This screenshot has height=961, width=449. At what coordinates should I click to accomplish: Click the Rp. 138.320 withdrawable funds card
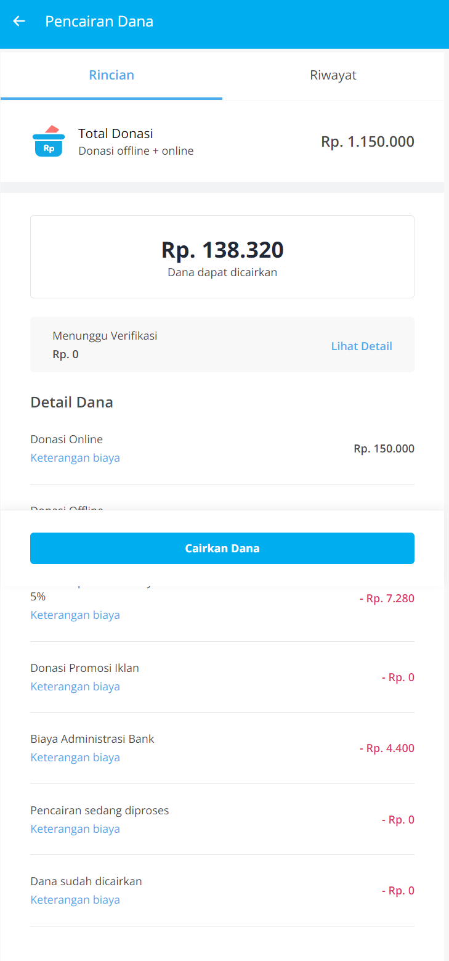[x=222, y=256]
